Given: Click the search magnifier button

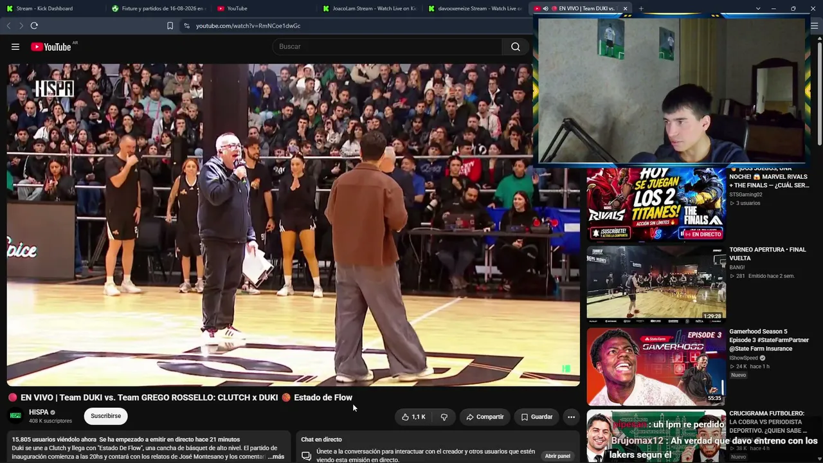Looking at the screenshot, I should [x=516, y=46].
